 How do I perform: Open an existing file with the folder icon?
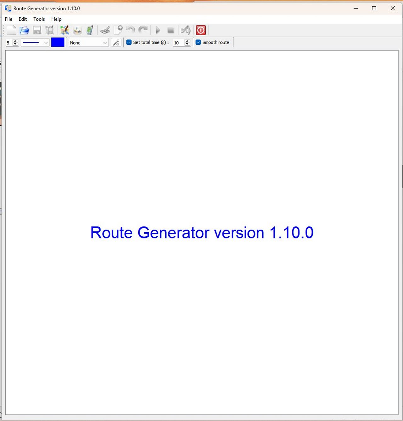click(x=24, y=30)
